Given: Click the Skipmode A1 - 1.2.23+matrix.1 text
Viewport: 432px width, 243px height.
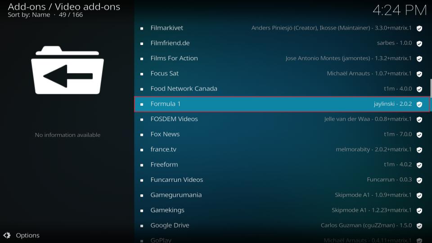Looking at the screenshot, I should (x=371, y=210).
